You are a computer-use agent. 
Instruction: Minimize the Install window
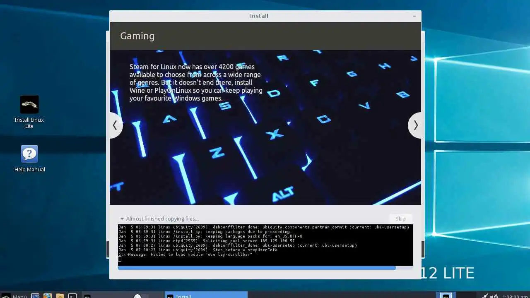pos(414,16)
